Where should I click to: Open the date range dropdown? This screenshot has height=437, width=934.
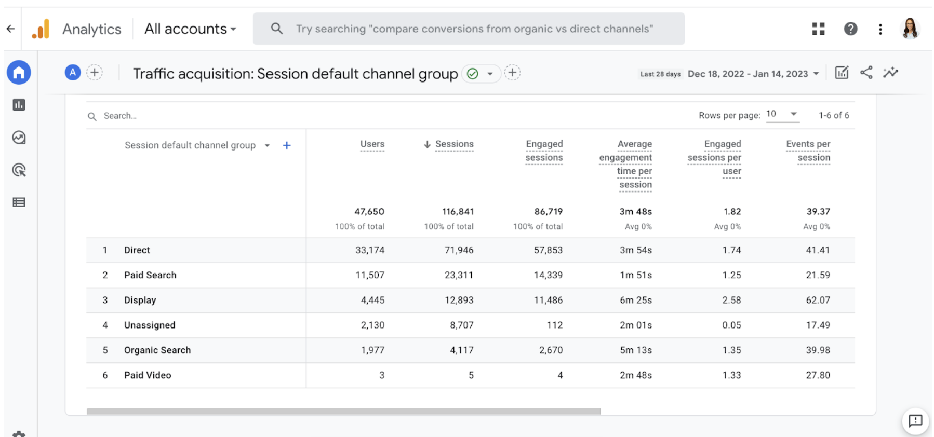click(x=753, y=74)
